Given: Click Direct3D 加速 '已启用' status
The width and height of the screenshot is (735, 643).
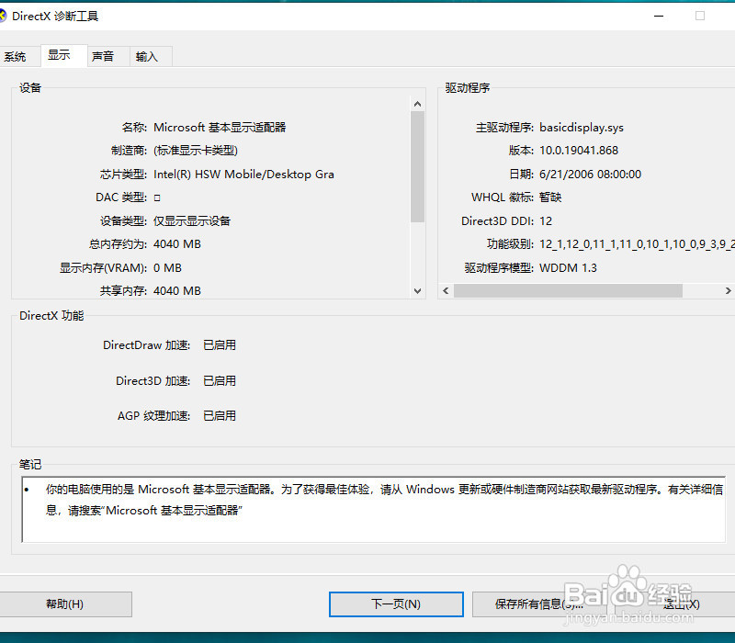Looking at the screenshot, I should (x=220, y=381).
